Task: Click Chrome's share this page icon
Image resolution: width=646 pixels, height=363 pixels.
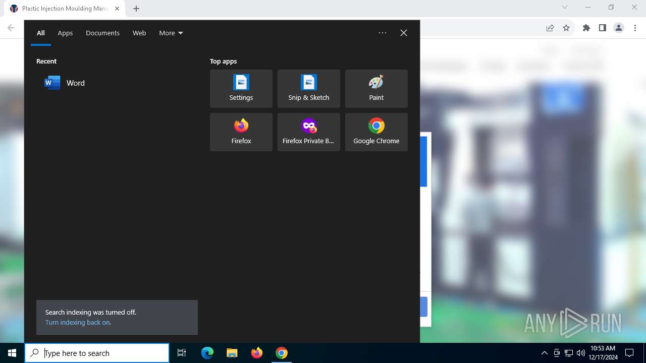Action: coord(550,28)
